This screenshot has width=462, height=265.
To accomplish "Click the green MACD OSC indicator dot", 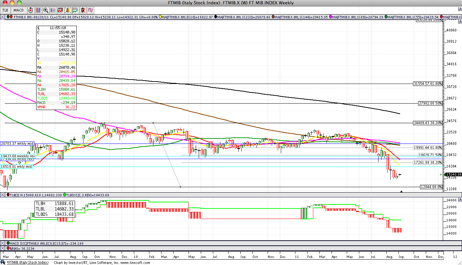I will point(8,243).
